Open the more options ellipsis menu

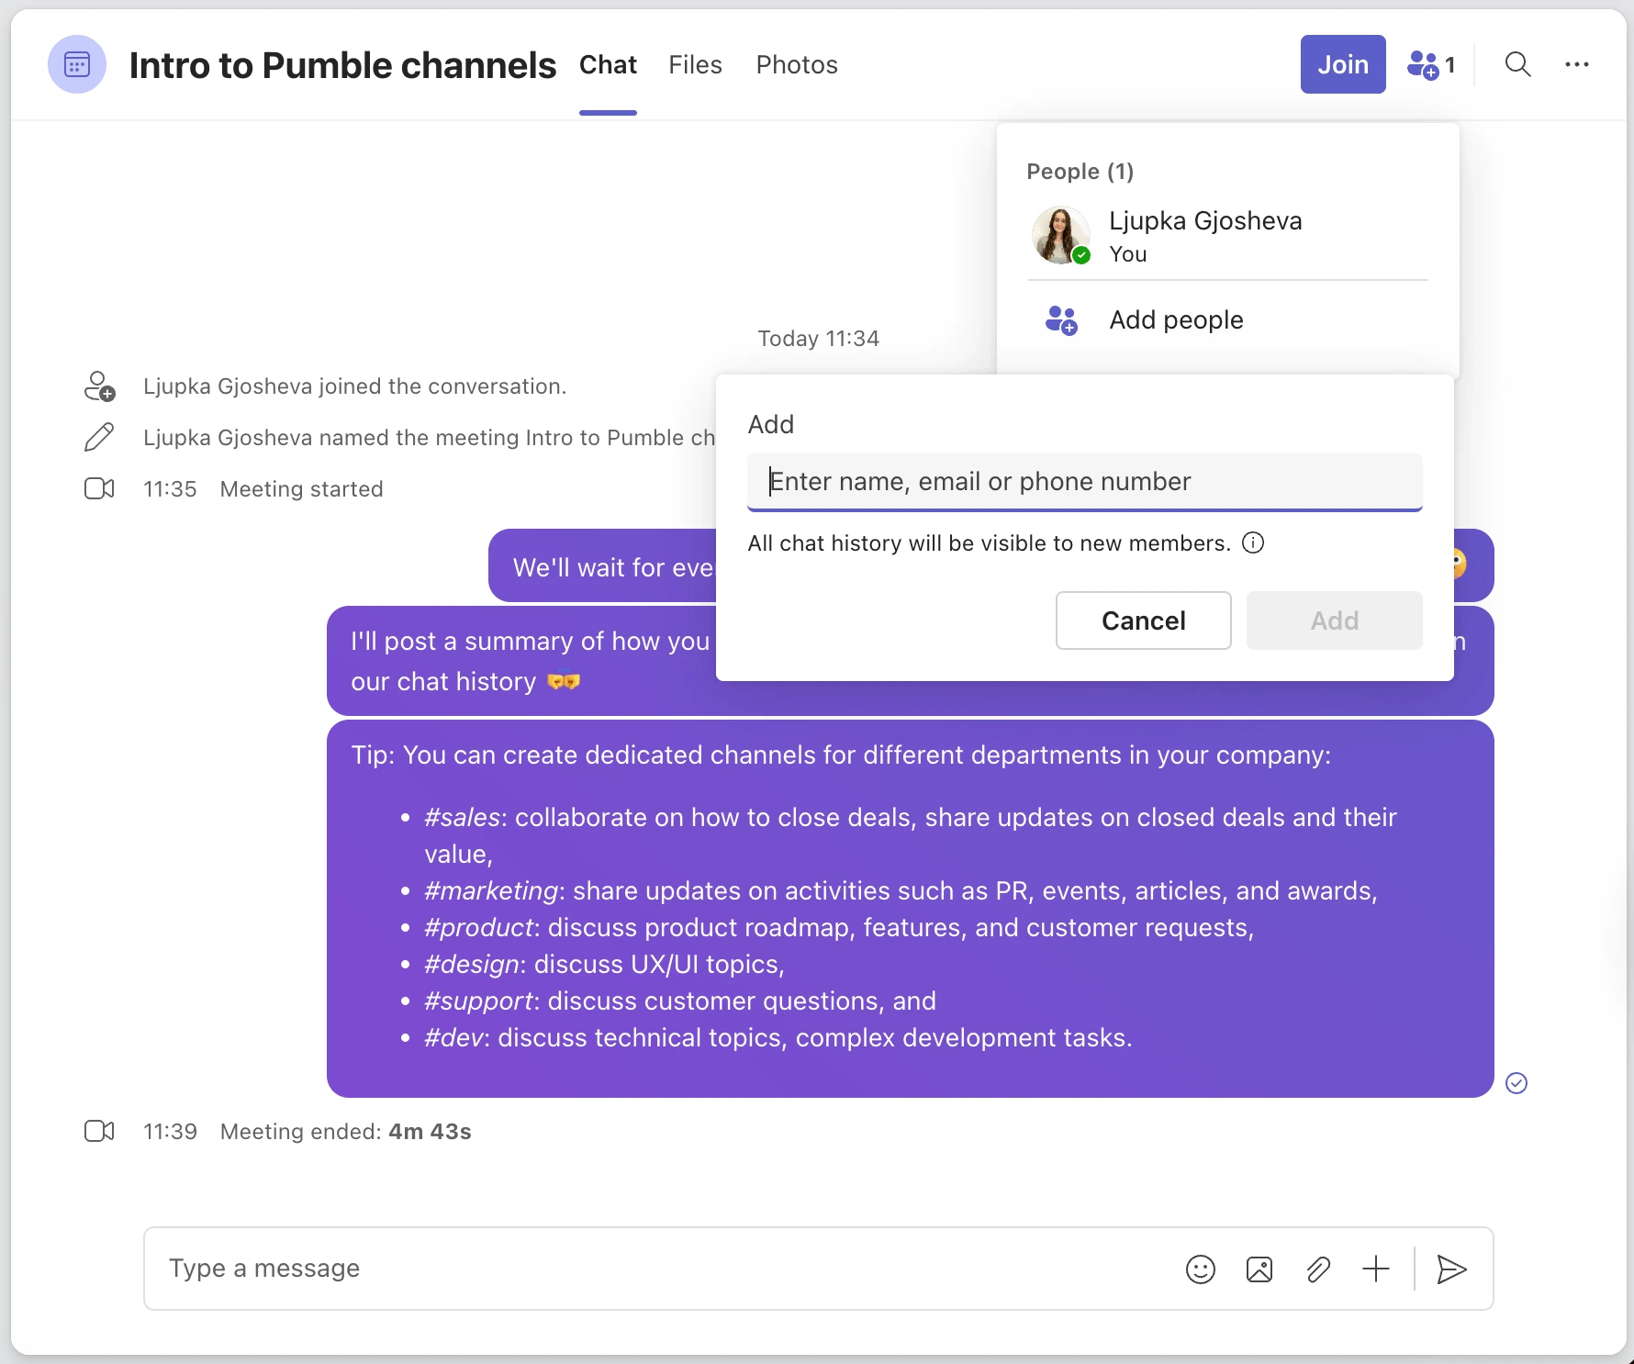coord(1578,64)
